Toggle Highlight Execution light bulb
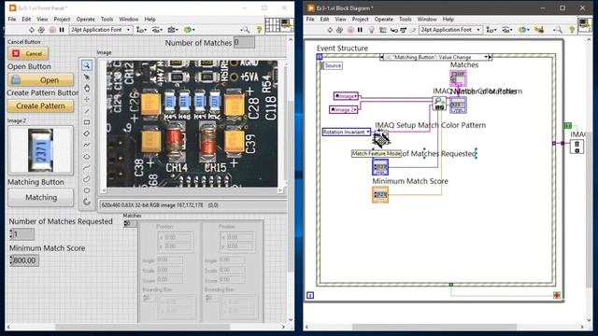Image resolution: width=598 pixels, height=336 pixels. pyautogui.click(x=372, y=30)
